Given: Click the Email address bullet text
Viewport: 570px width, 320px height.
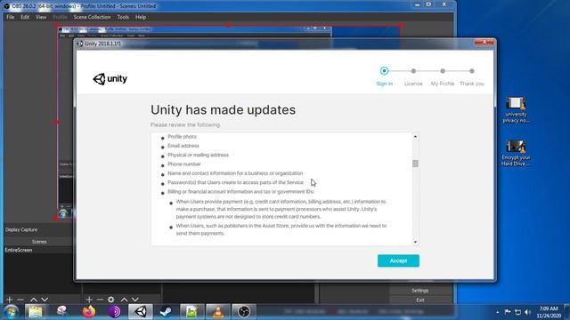Looking at the screenshot, I should pos(183,146).
